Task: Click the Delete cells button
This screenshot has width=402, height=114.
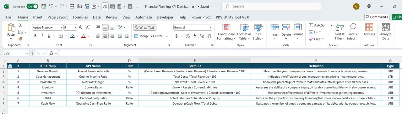Action: (x=286, y=32)
